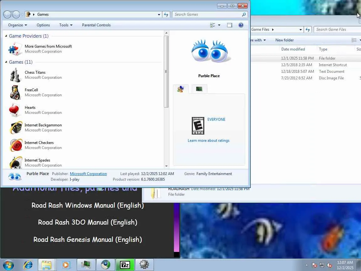Click in the Search Games field
The height and width of the screenshot is (271, 361).
207,14
